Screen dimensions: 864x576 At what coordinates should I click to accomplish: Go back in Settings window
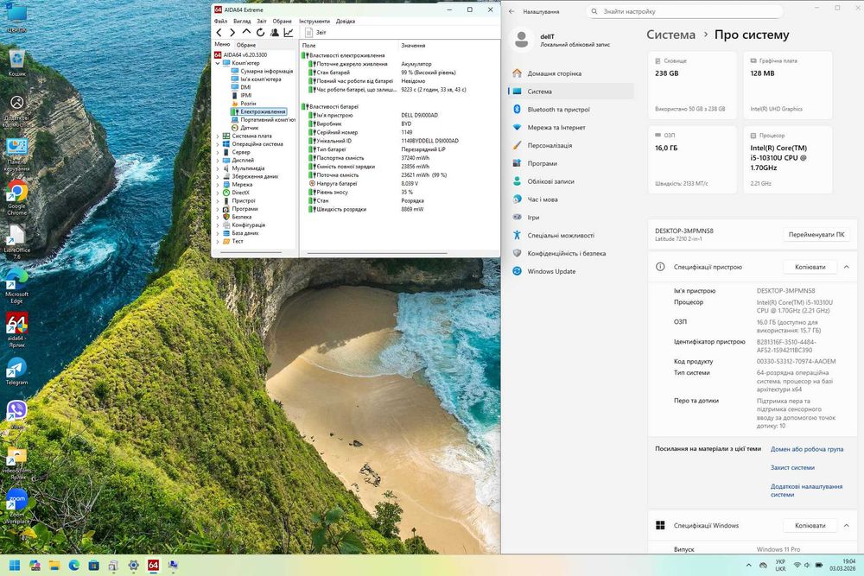pos(511,11)
